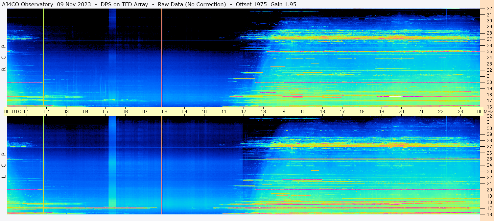Click the 02 UTC hour label

(46, 111)
